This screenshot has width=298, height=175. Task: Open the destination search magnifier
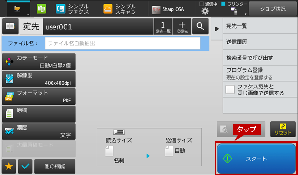point(200,26)
